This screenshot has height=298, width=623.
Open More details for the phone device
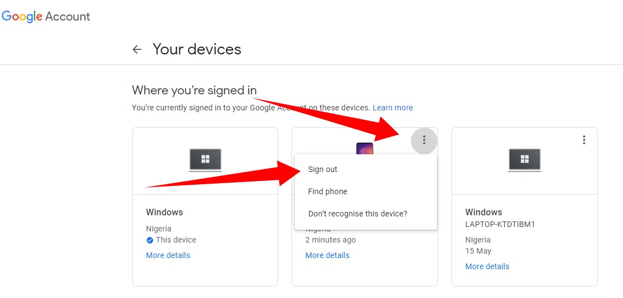coord(328,255)
